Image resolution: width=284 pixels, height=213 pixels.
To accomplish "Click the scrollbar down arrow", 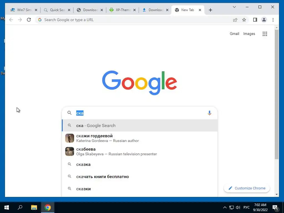I will coord(277,194).
